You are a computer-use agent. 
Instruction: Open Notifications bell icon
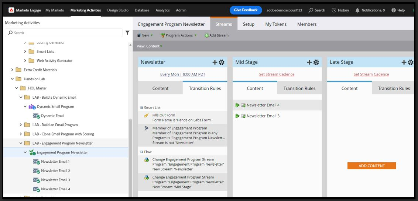357,10
